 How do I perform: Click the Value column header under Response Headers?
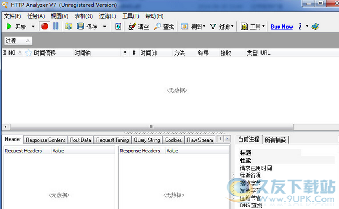point(197,151)
